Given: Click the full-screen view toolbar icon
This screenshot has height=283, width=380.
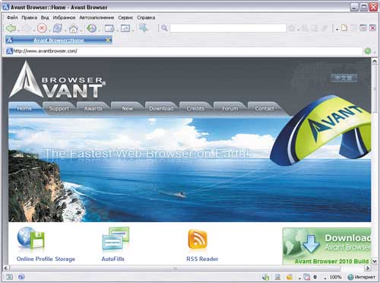Looking at the screenshot, I should pyautogui.click(x=125, y=28).
